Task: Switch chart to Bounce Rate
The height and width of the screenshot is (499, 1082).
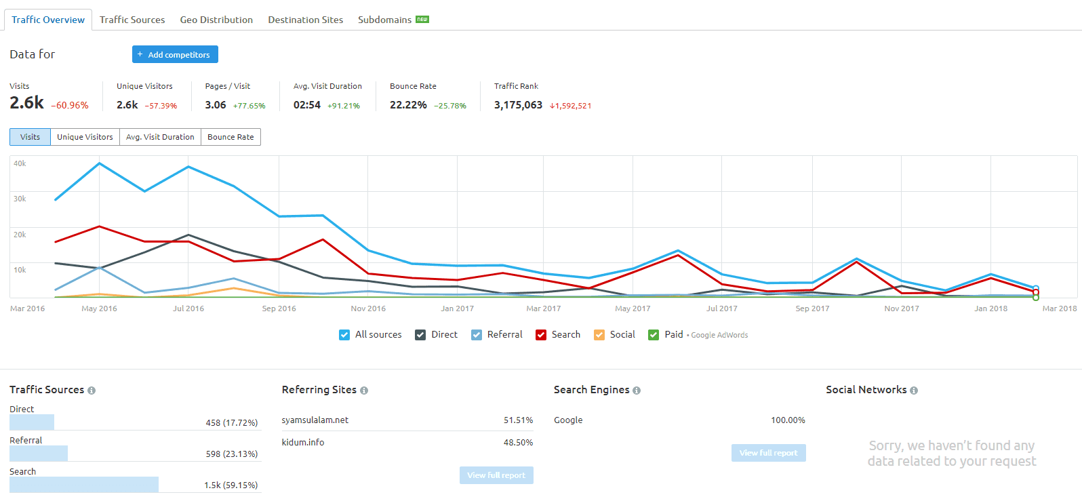Action: [x=231, y=137]
